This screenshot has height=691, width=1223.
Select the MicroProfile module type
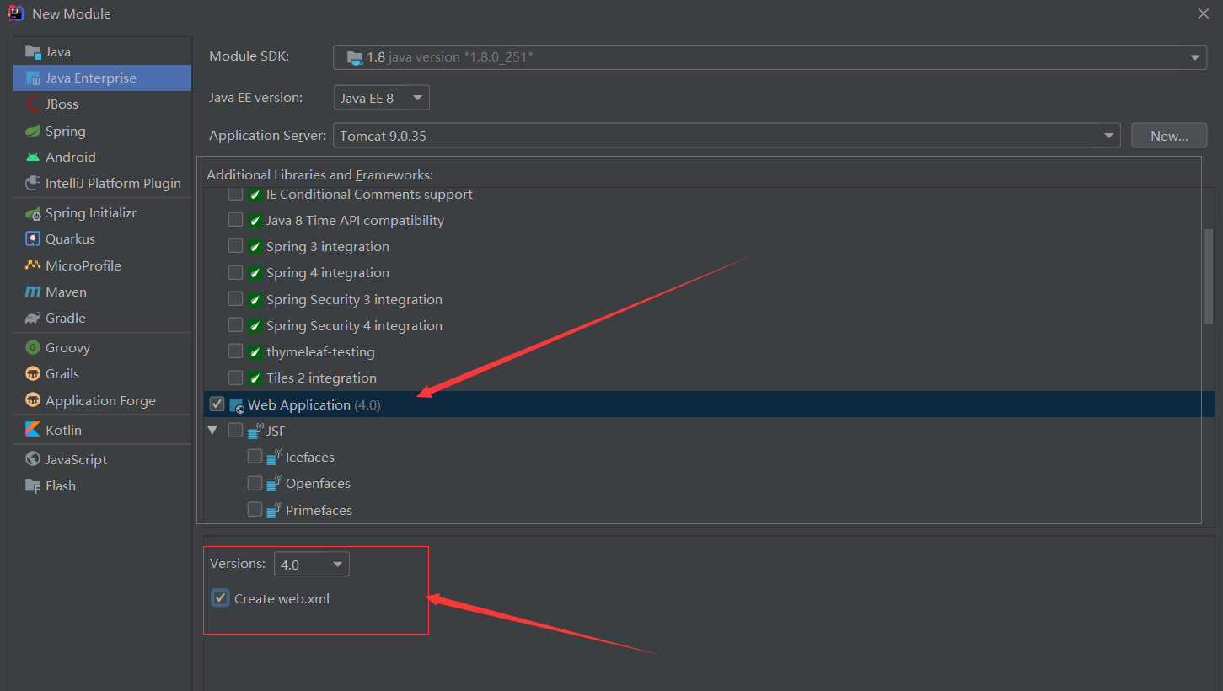[102, 265]
